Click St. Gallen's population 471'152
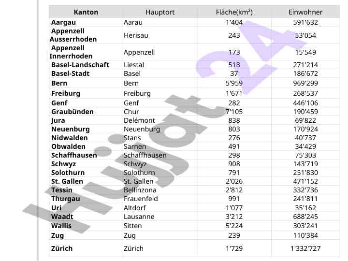The height and width of the screenshot is (261, 348). [x=305, y=181]
